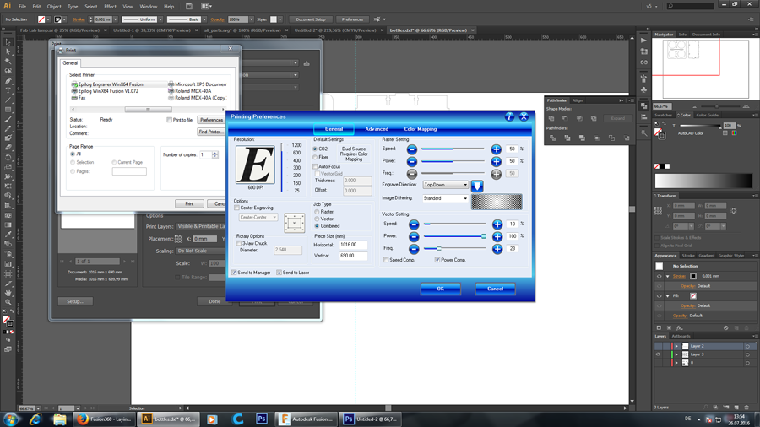
Task: Click the Setup button in Illustrator print dialog
Action: (75, 301)
